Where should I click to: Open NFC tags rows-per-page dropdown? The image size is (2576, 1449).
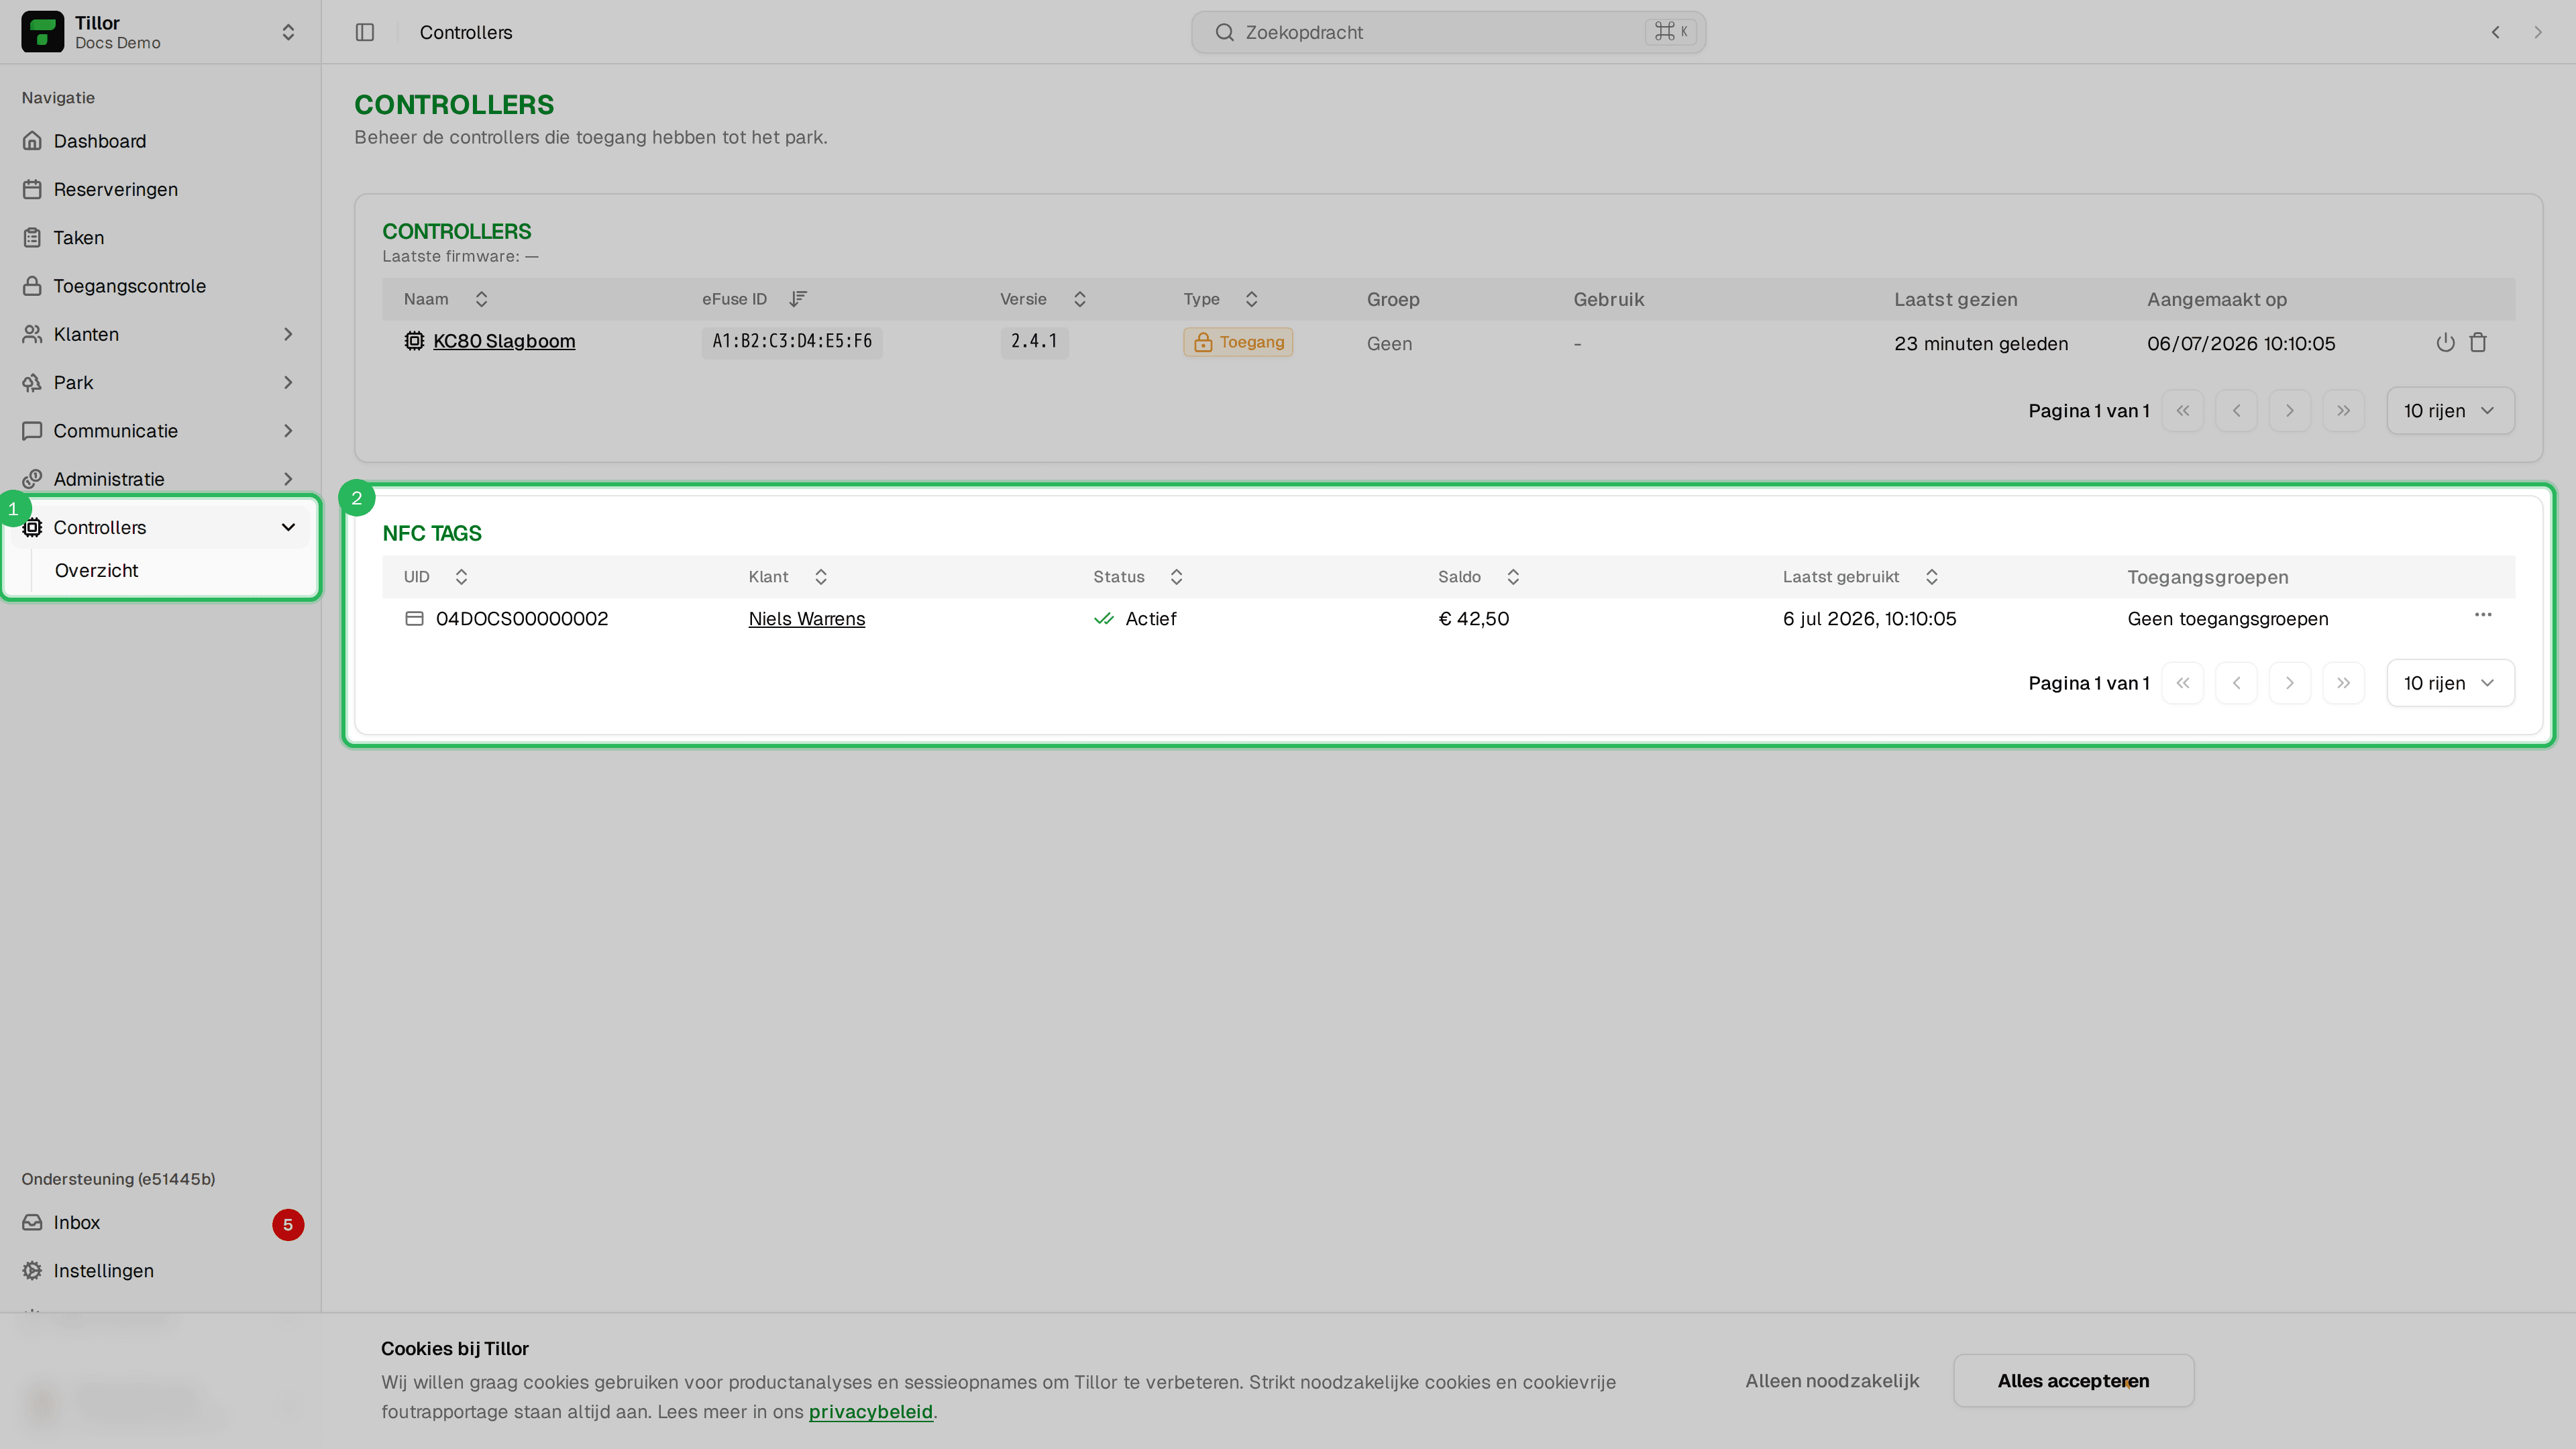[x=2450, y=683]
